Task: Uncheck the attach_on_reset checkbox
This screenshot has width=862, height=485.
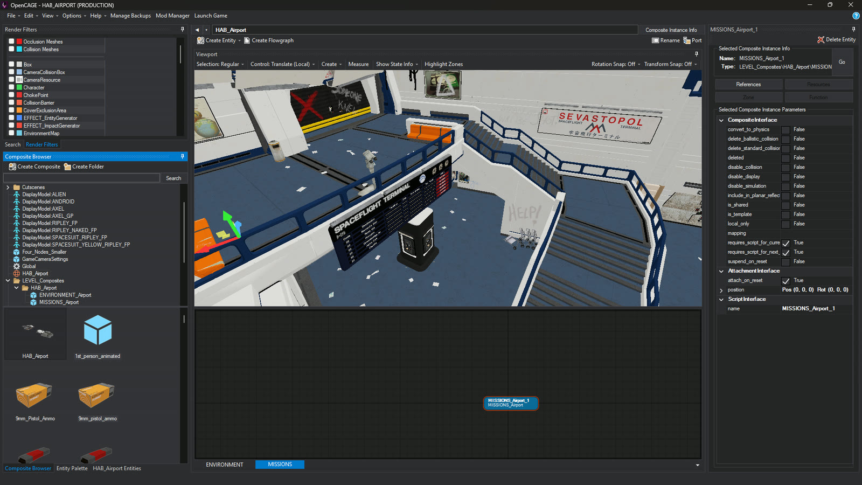Action: [785, 281]
